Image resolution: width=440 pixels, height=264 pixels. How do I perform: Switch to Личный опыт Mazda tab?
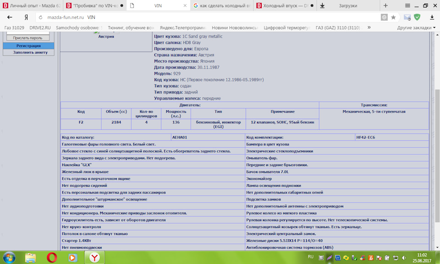[31, 5]
